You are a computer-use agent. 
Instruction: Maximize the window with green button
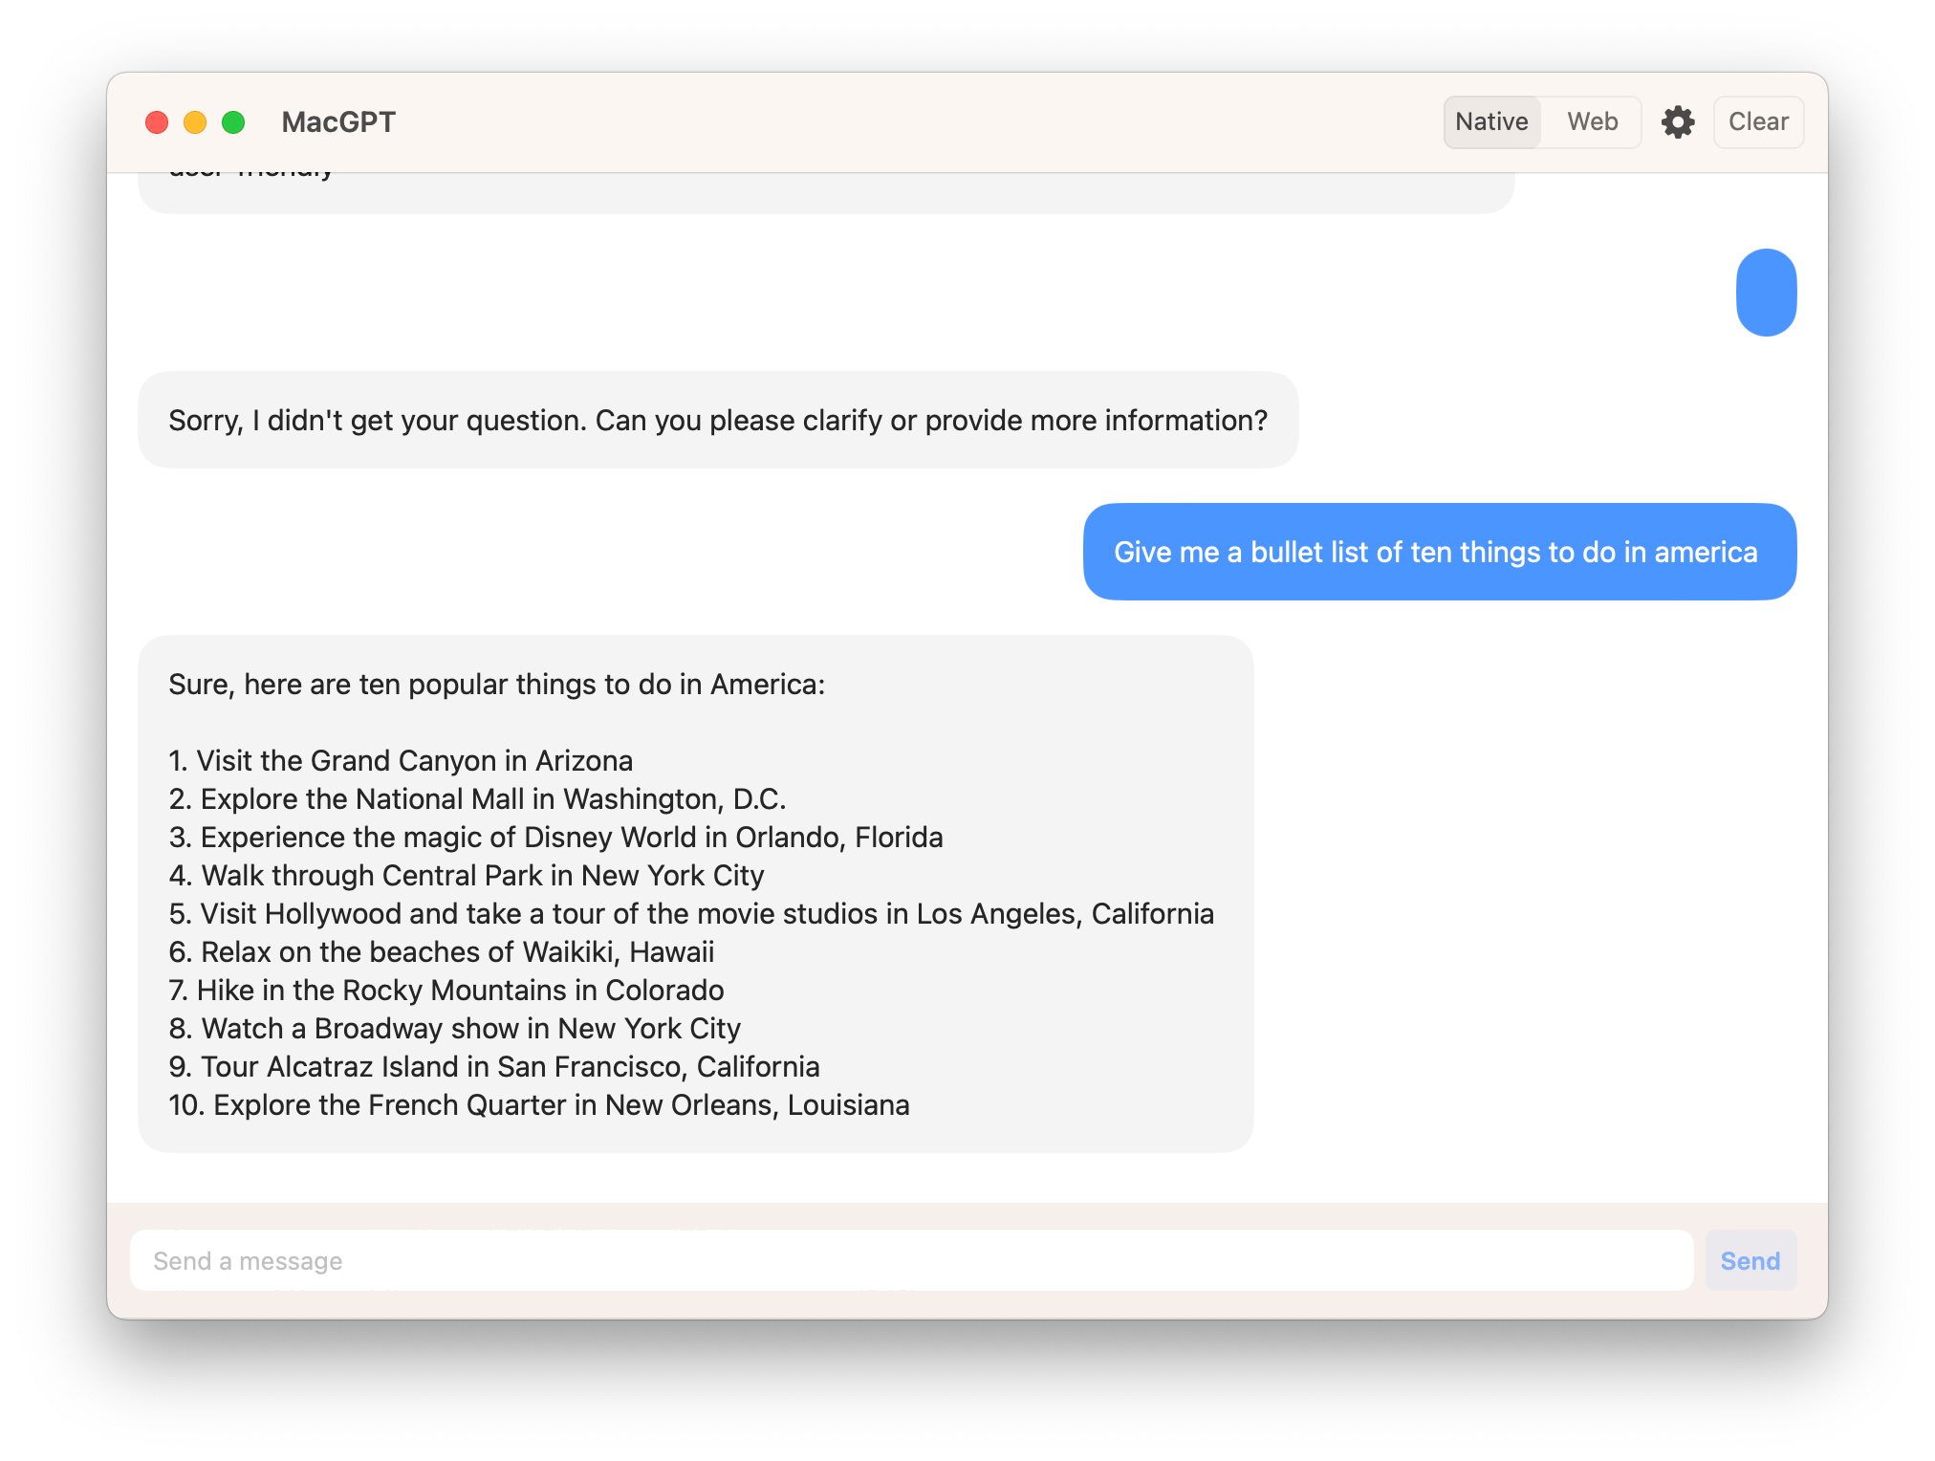[233, 122]
